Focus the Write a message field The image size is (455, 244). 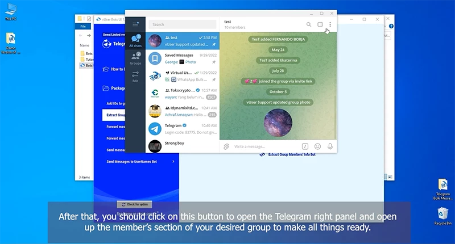[266, 146]
